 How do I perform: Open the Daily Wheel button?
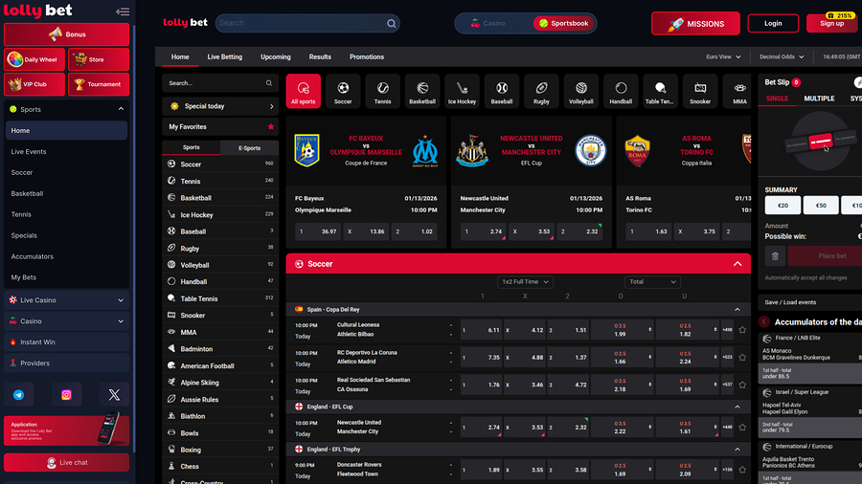(34, 59)
